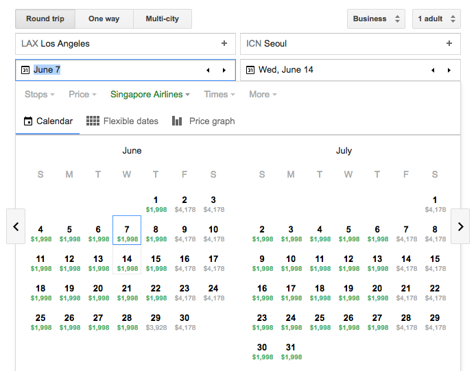Image resolution: width=476 pixels, height=371 pixels.
Task: Expand the Singapore Airlines filter
Action: (150, 95)
